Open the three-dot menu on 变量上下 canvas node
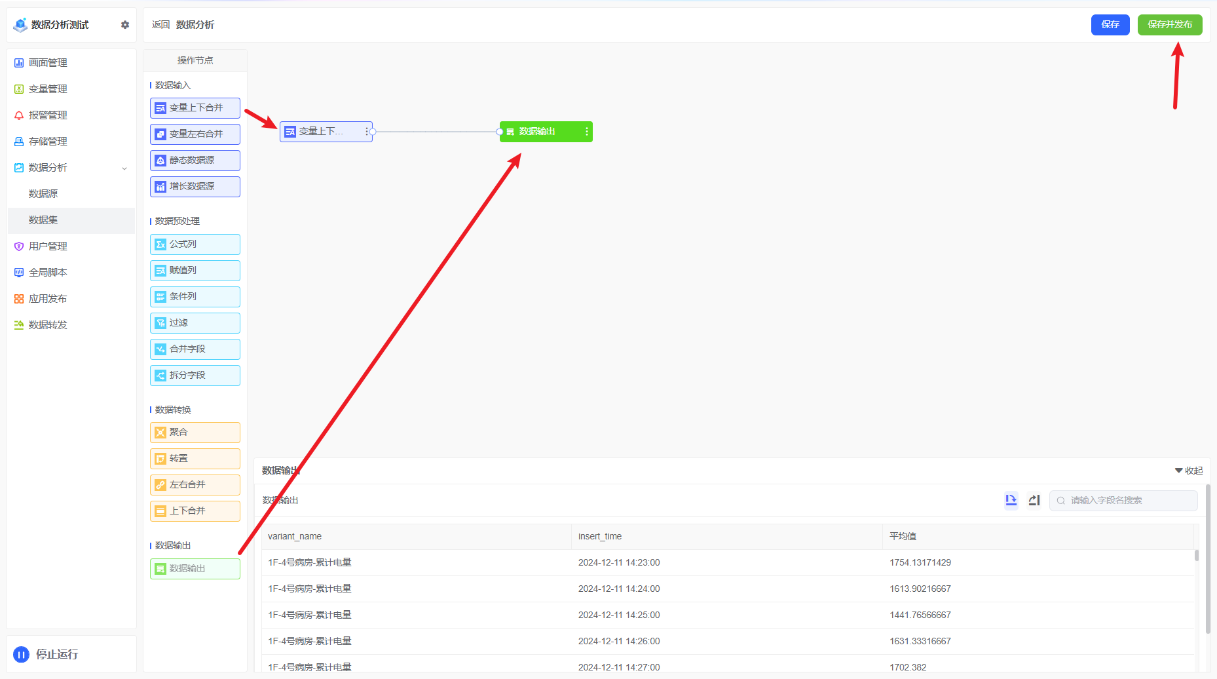This screenshot has width=1217, height=679. [366, 132]
